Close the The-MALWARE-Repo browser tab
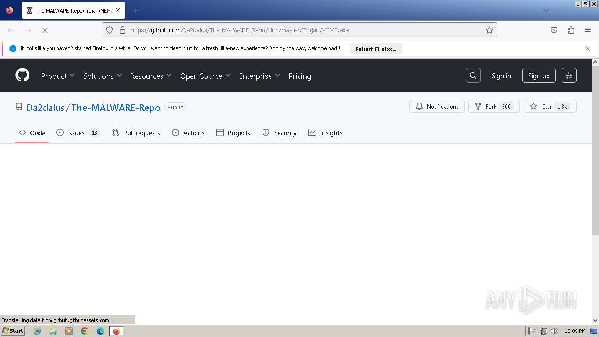Viewport: 599px width, 337px height. (x=118, y=10)
